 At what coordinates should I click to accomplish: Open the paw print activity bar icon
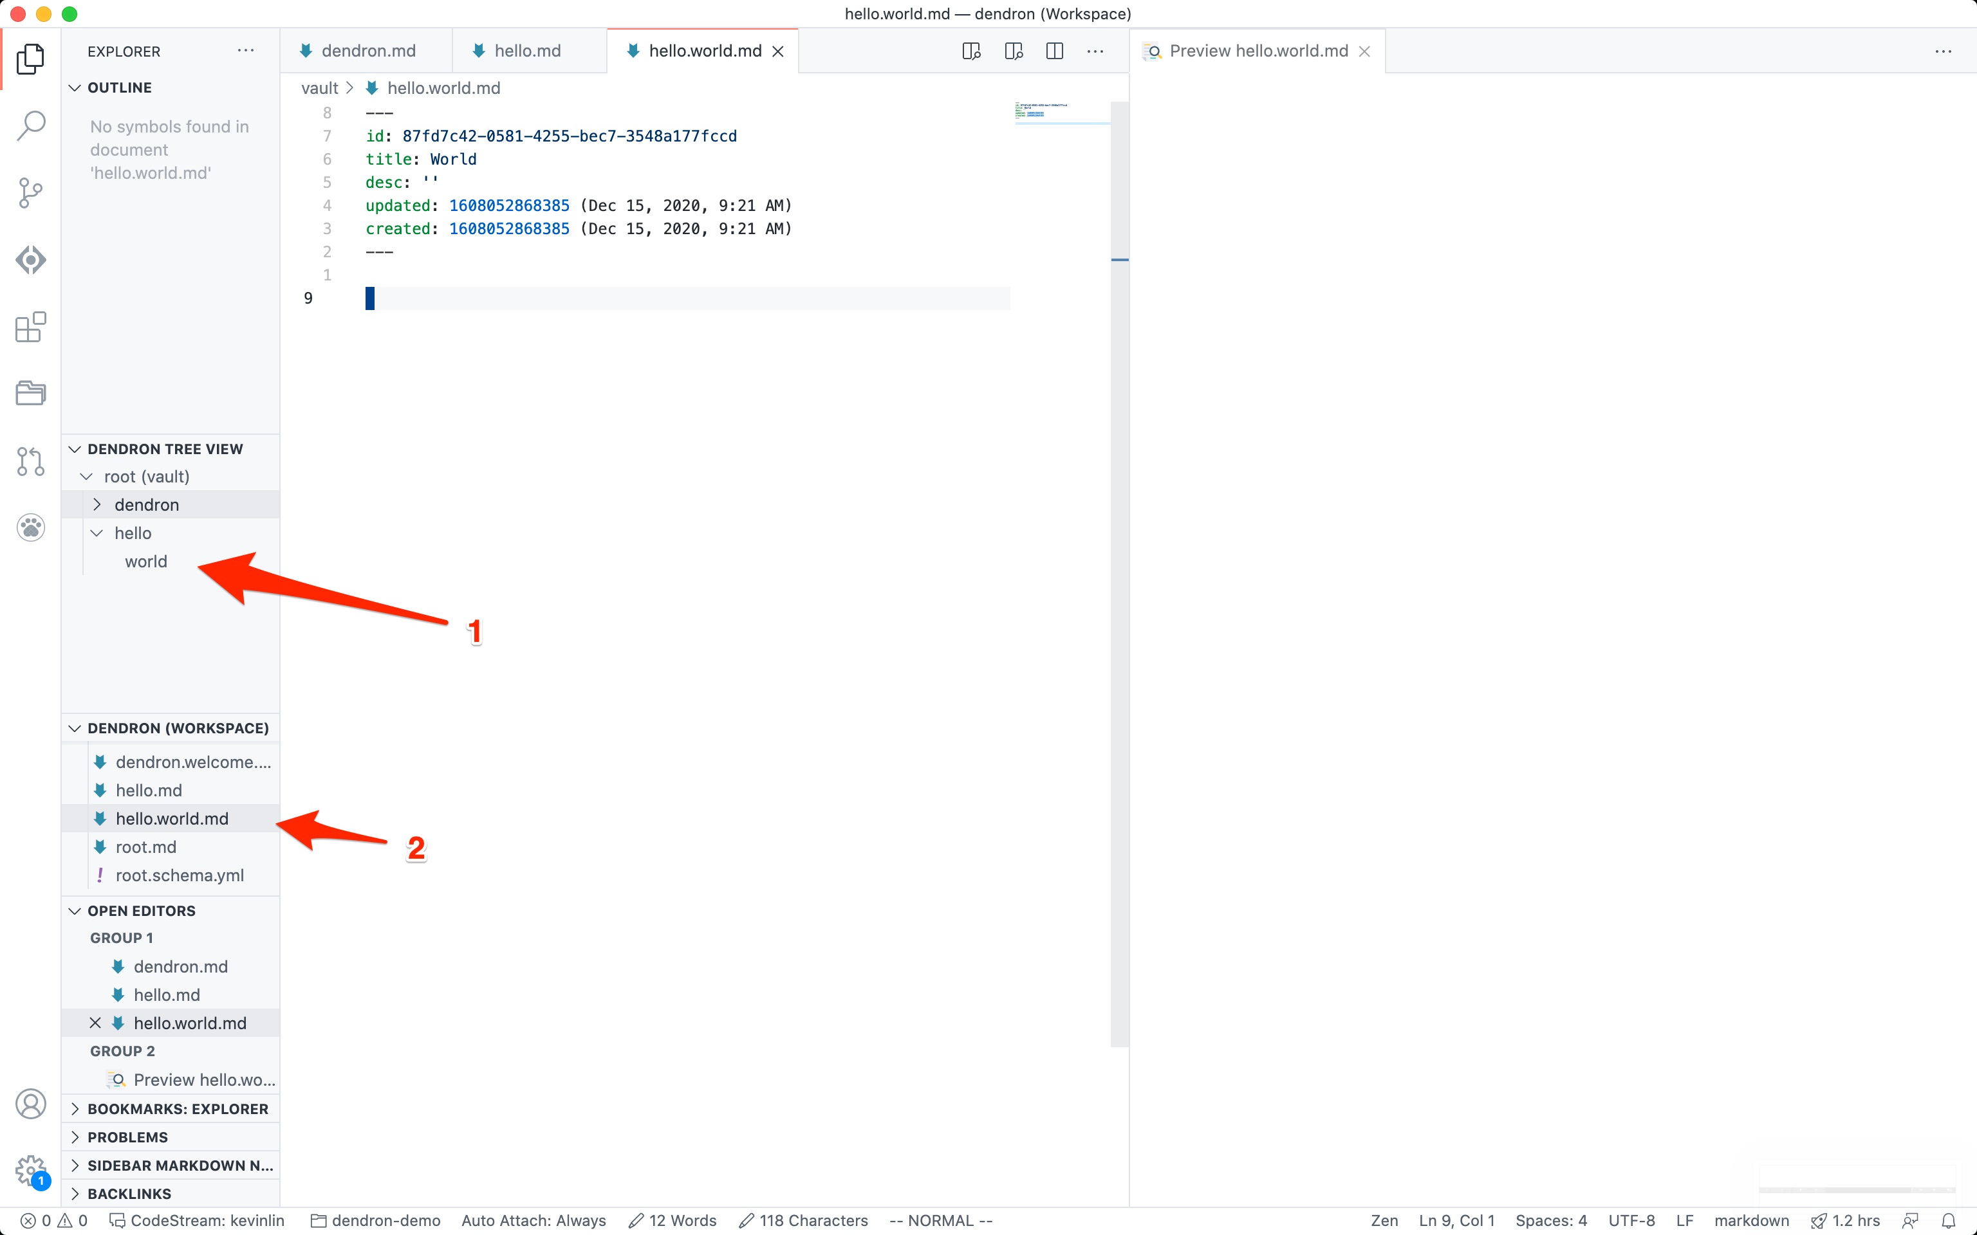point(30,527)
